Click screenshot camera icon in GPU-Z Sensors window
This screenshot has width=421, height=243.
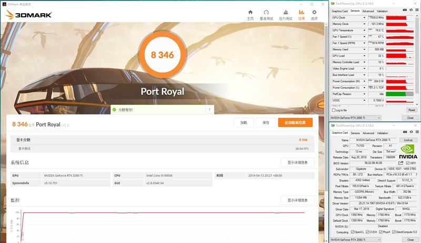point(405,10)
